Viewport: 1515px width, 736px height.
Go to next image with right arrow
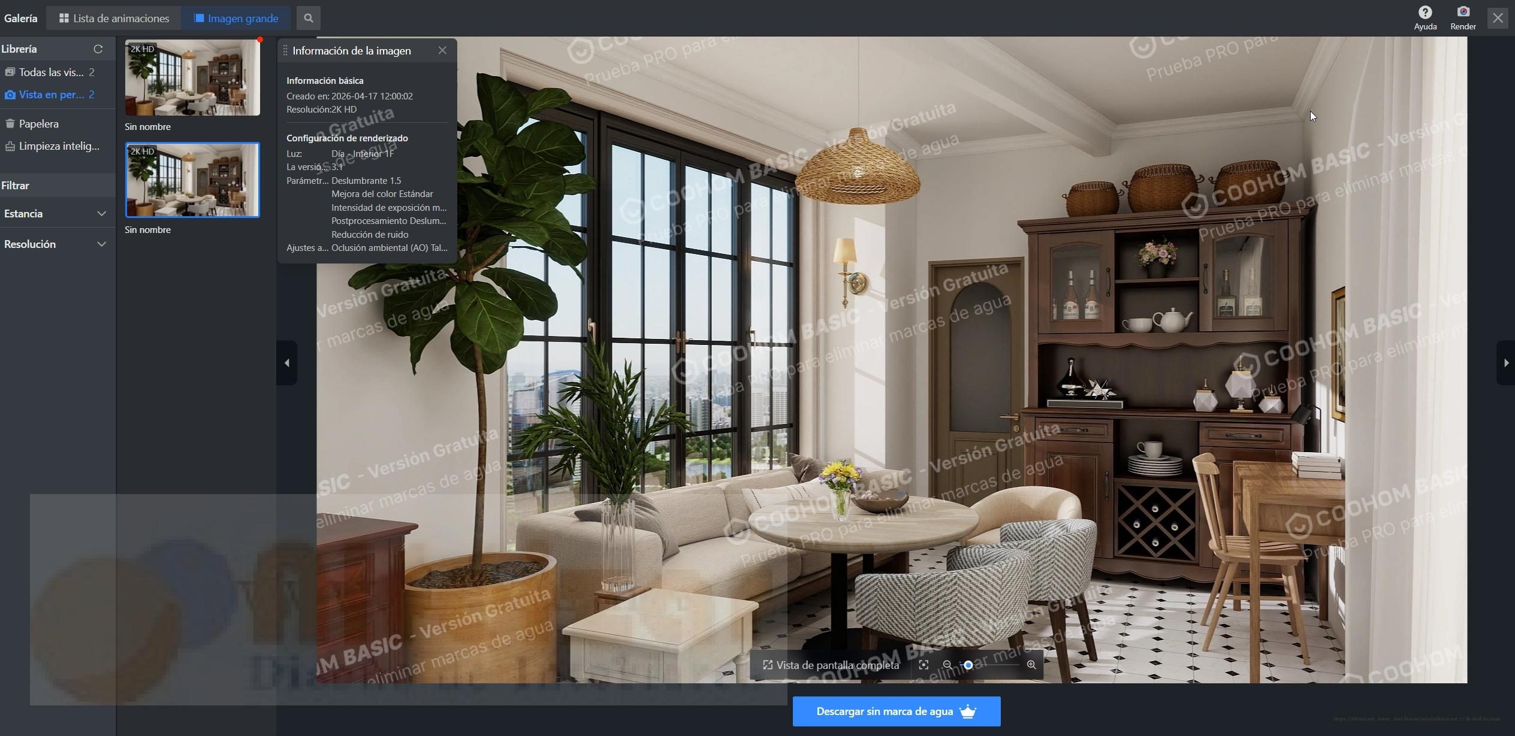1505,363
